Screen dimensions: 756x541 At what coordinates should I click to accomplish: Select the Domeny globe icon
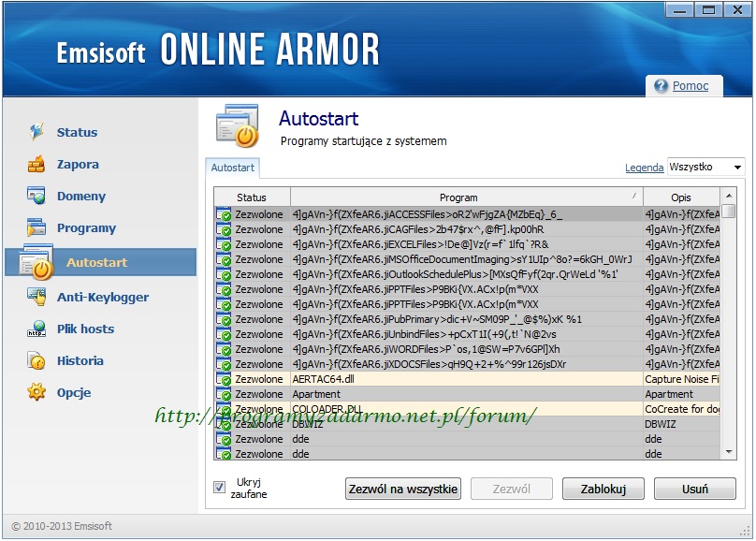click(36, 197)
